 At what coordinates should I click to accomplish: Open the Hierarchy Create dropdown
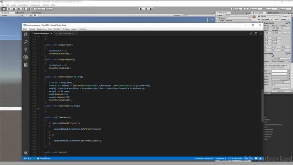pos(221,15)
